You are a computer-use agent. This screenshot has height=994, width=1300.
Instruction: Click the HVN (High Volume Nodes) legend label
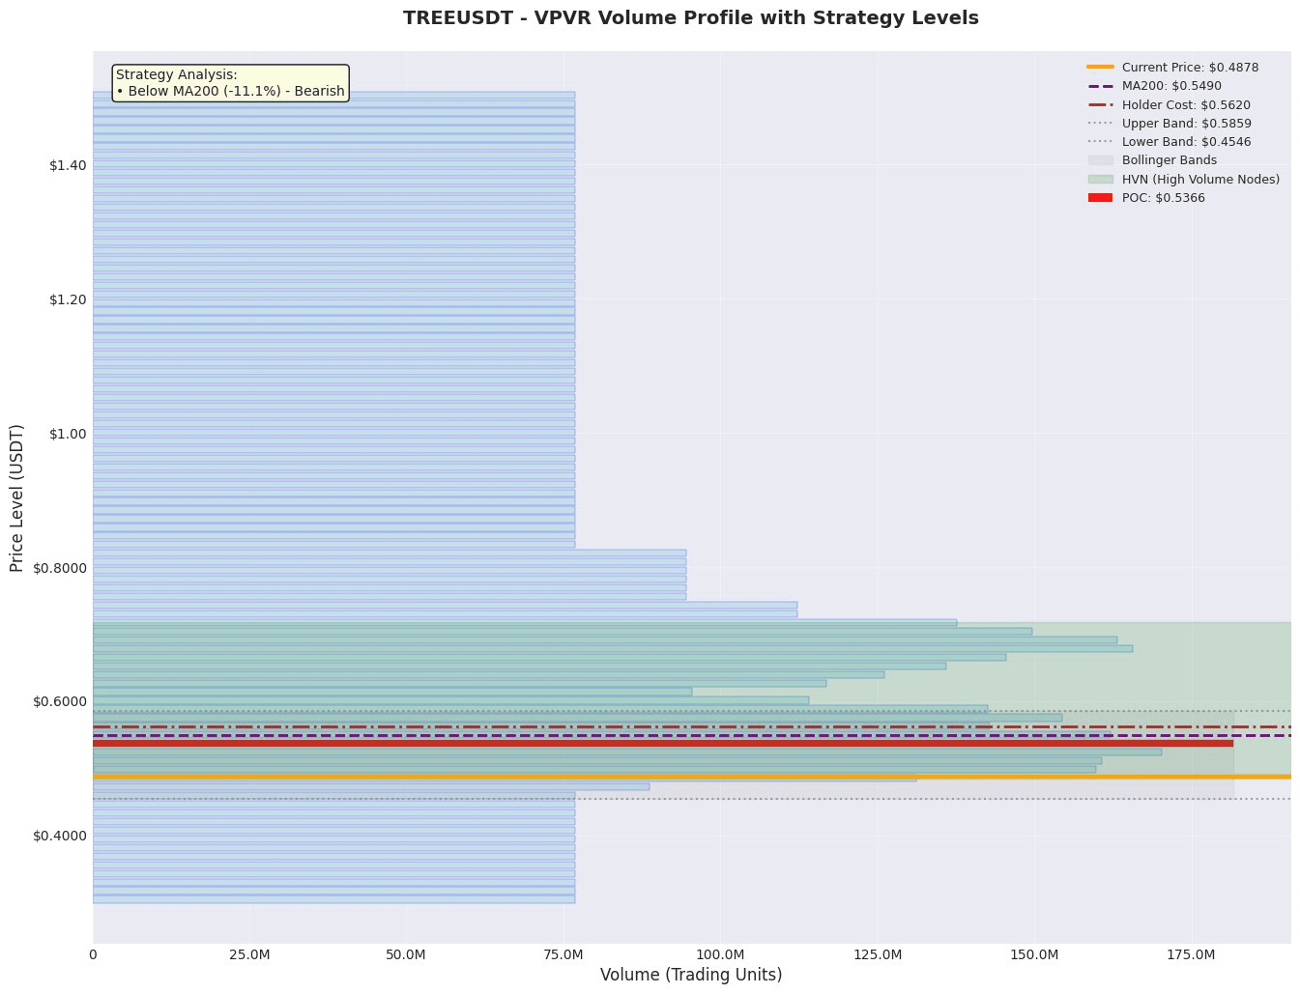click(1200, 180)
